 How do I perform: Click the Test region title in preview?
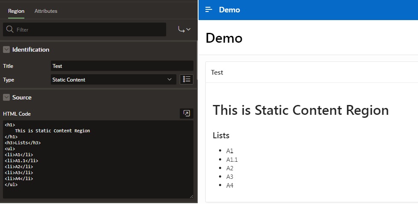217,73
